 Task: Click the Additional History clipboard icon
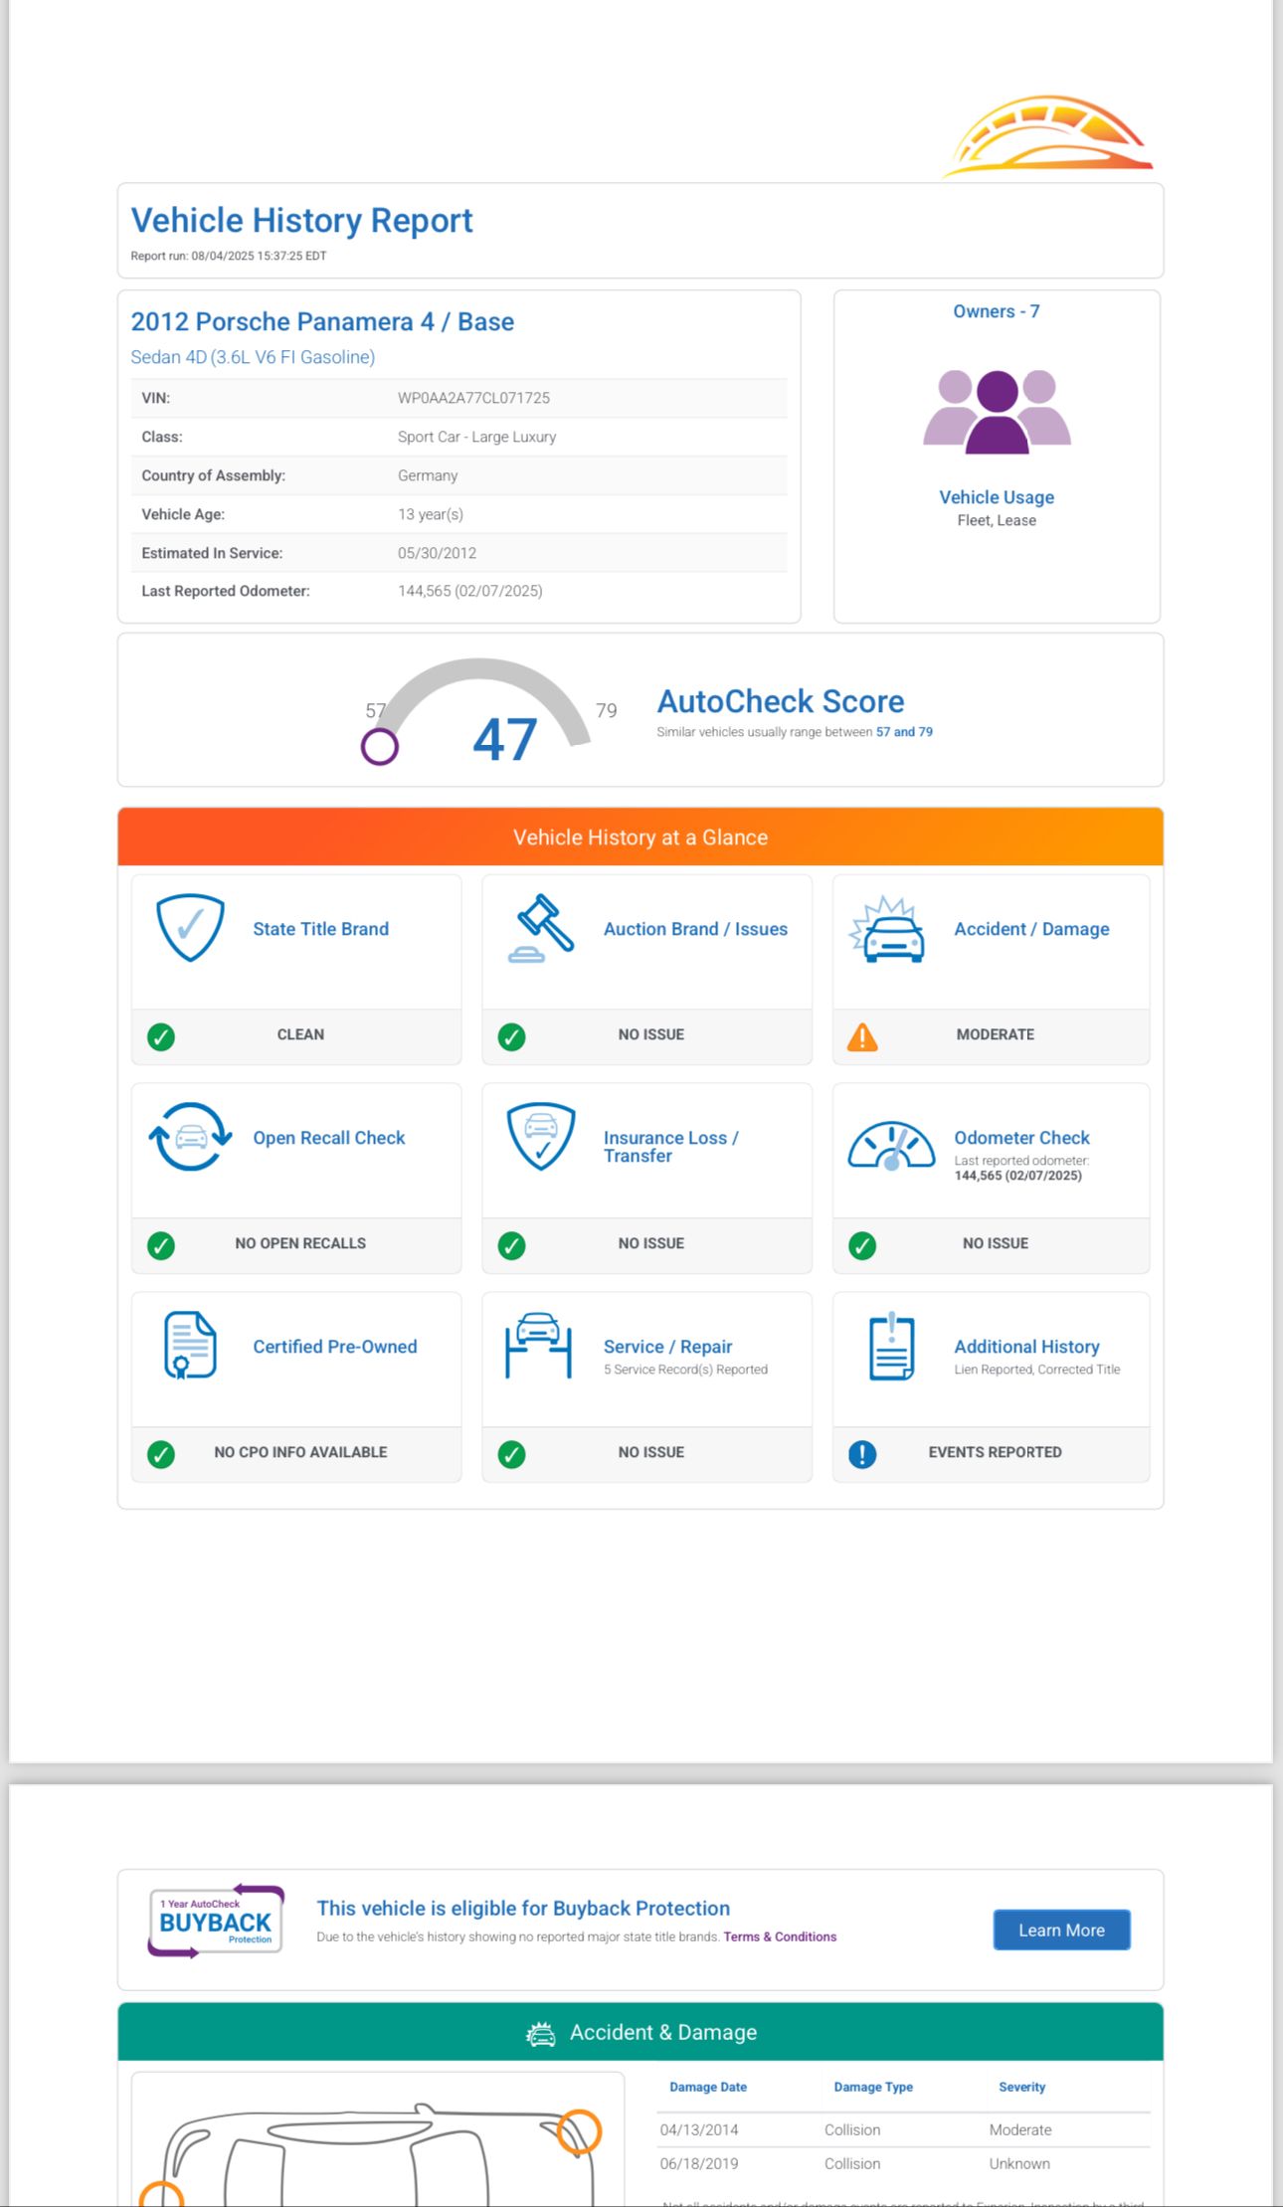click(892, 1346)
